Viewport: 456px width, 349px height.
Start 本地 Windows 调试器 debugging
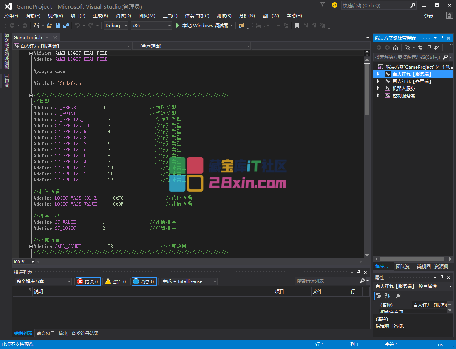202,26
